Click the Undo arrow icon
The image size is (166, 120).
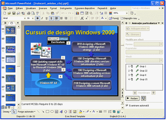63,13
